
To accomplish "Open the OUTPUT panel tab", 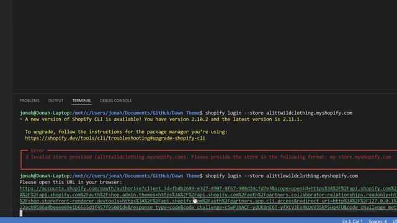I will (56, 100).
